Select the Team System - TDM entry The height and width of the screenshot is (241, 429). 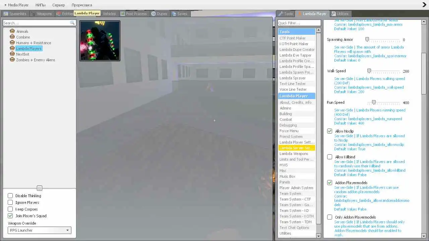[x=297, y=222]
